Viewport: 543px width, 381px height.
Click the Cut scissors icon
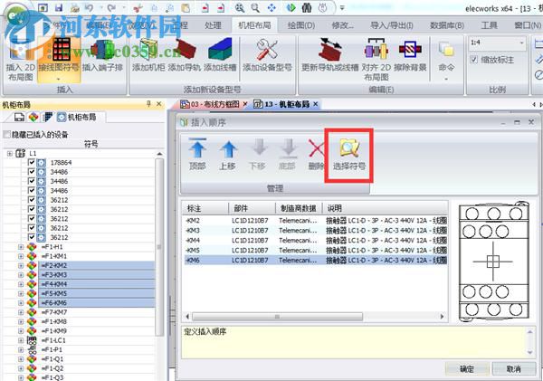[138, 7]
